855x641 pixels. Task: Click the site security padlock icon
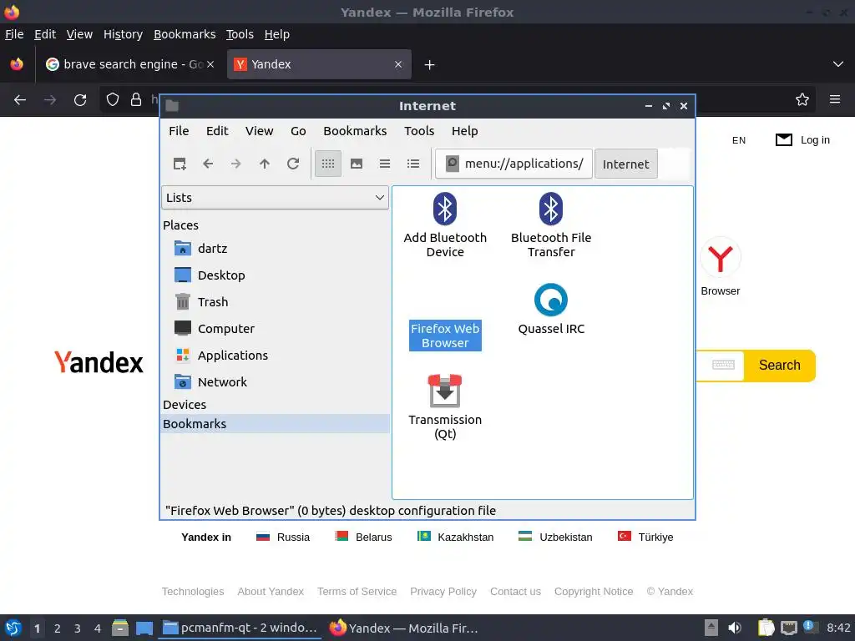(136, 100)
